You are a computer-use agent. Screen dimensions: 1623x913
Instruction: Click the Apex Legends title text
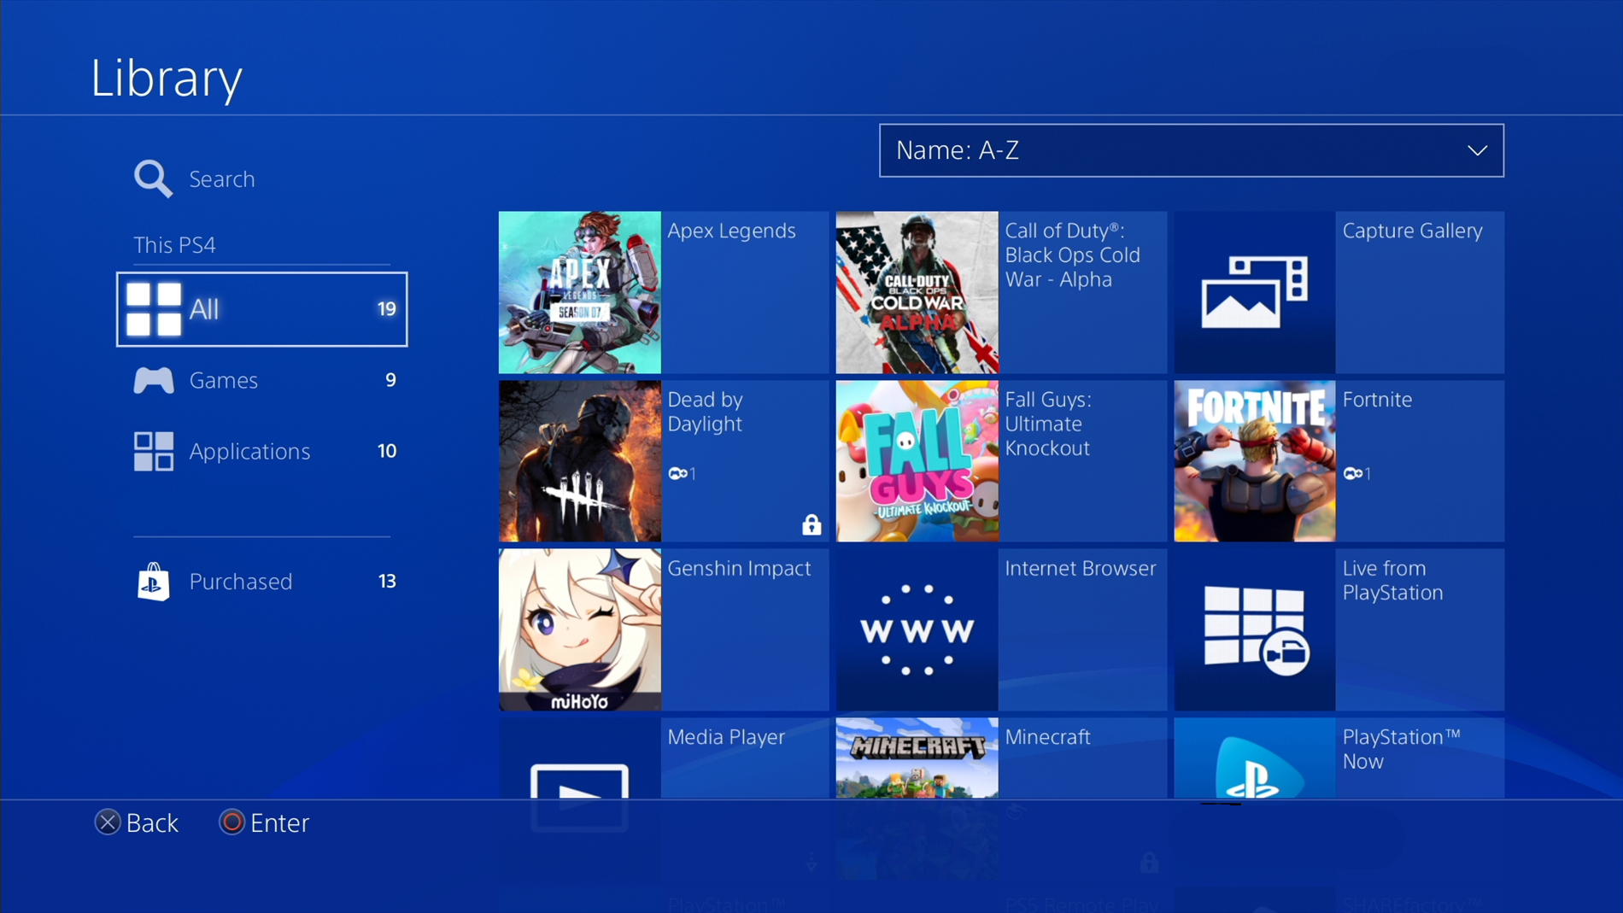pyautogui.click(x=731, y=231)
